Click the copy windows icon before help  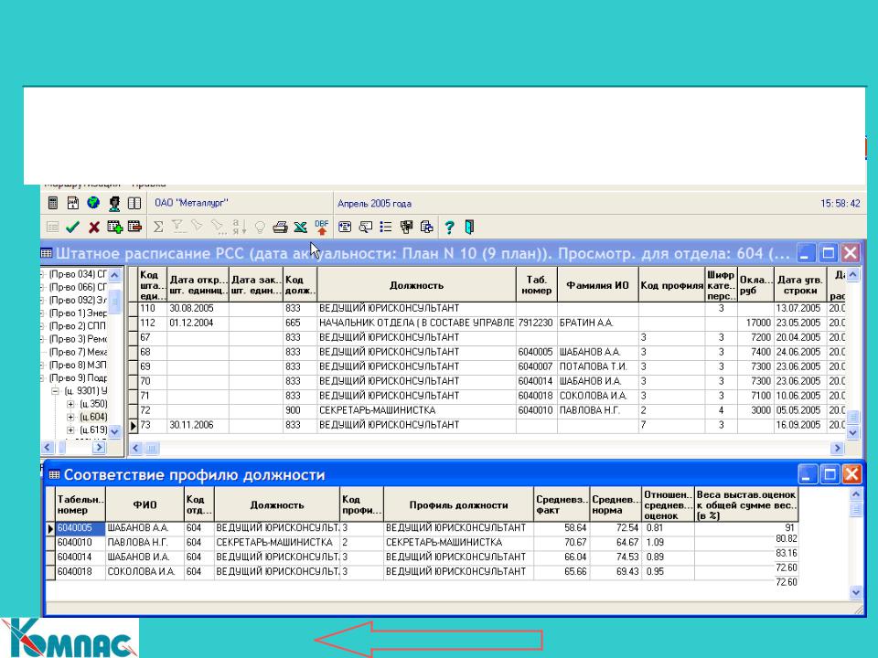click(x=427, y=227)
